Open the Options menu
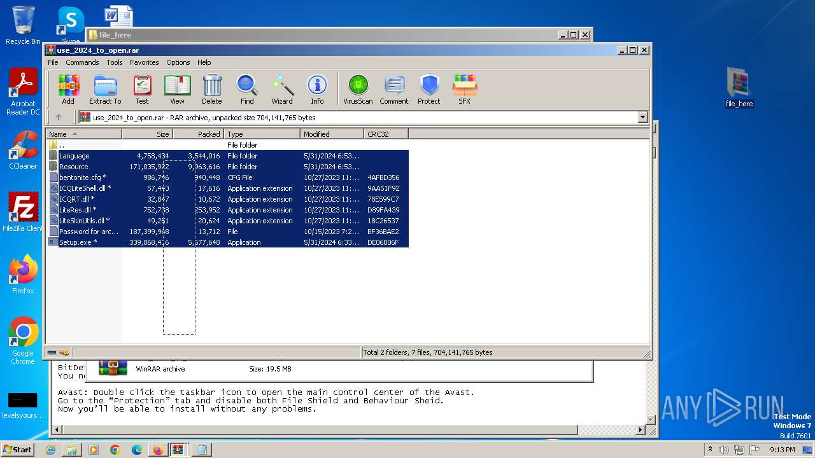Viewport: 815px width, 458px height. (x=178, y=62)
